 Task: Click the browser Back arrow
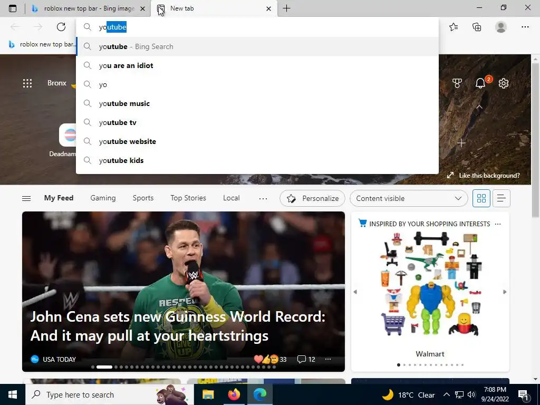pyautogui.click(x=15, y=27)
